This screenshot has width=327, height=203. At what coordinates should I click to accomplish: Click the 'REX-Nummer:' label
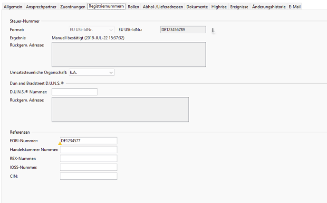[x=23, y=158]
